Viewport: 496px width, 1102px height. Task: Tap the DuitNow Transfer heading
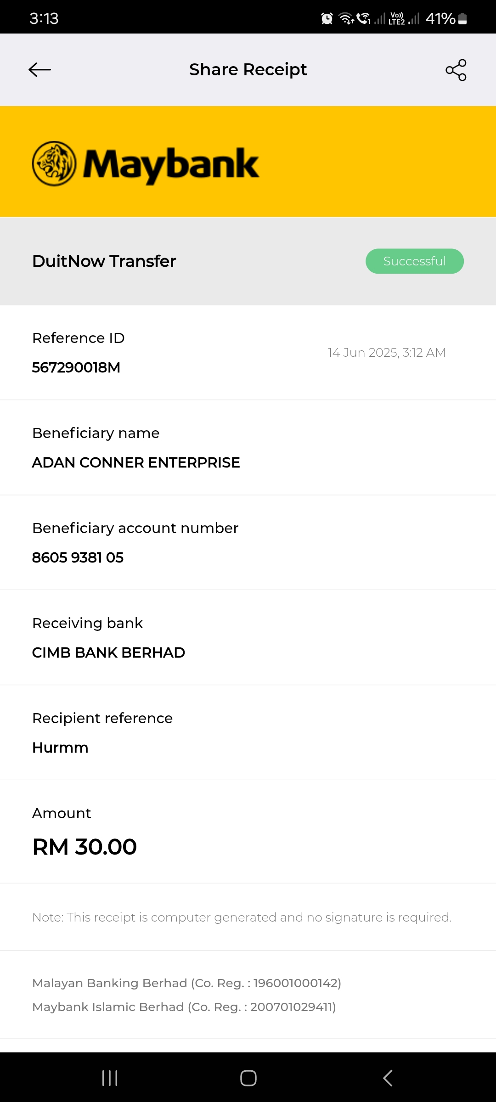[x=104, y=261]
